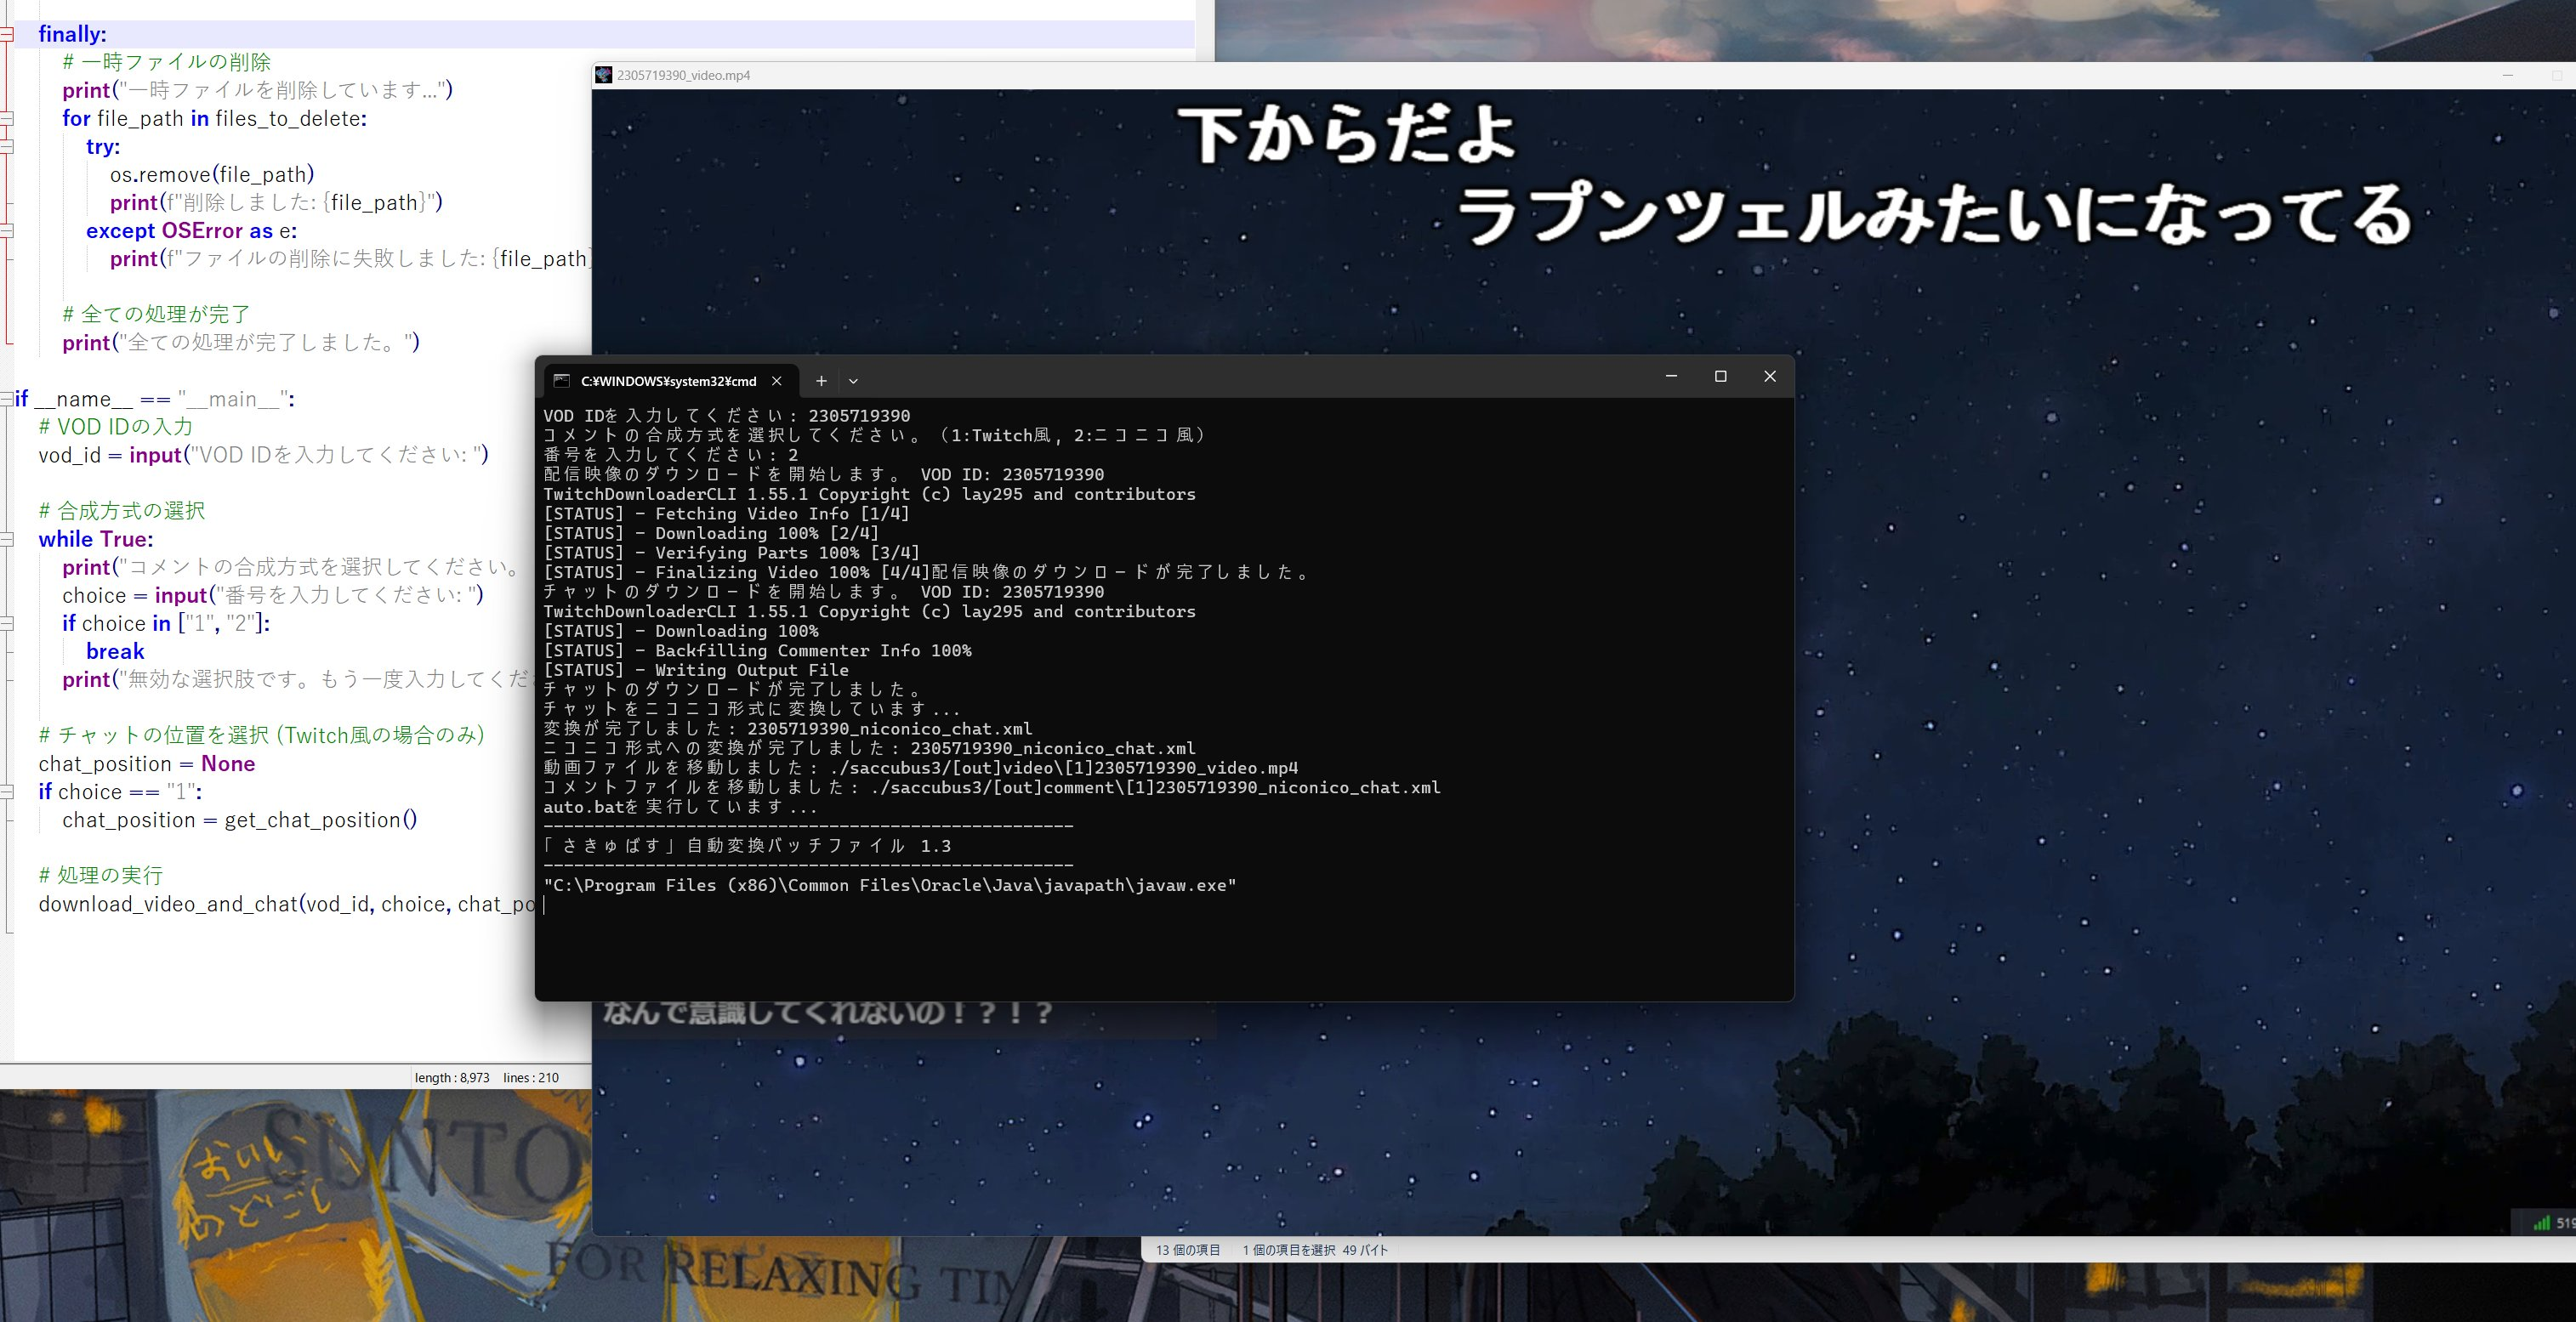Click the video player title bar icon
Viewport: 2576px width, 1322px height.
[x=603, y=75]
